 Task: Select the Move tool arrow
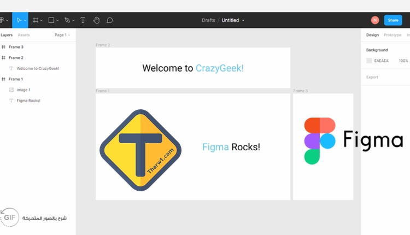[x=19, y=20]
